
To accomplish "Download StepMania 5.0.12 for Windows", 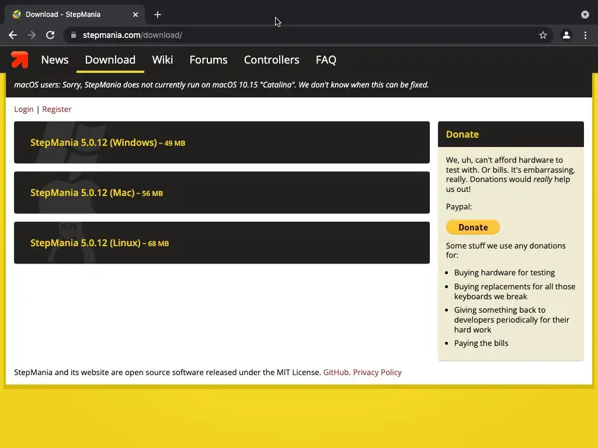I will coord(222,142).
